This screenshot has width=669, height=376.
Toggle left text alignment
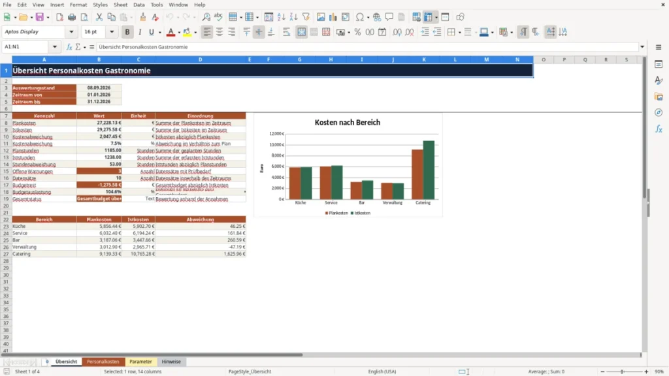207,32
